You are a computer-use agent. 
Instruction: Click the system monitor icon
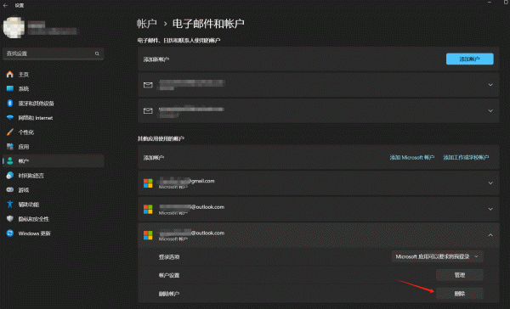click(x=9, y=88)
